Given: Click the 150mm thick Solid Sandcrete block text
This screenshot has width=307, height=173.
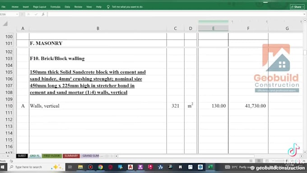Looking at the screenshot, I should click(x=88, y=72).
